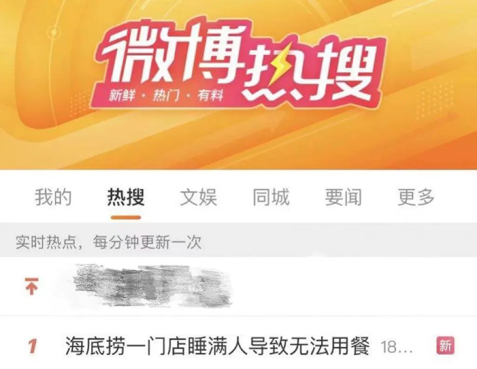Switch to the 我的 tab
Image resolution: width=477 pixels, height=369 pixels.
(x=53, y=197)
